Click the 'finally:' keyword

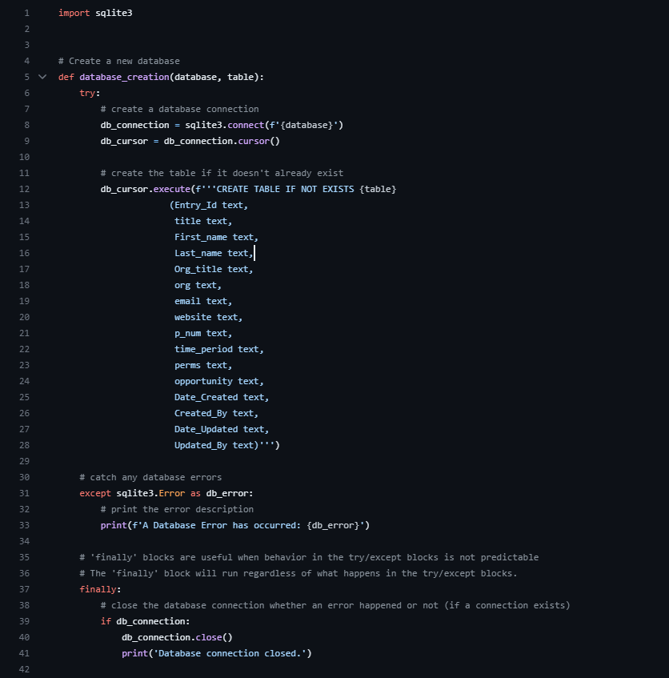(x=100, y=589)
